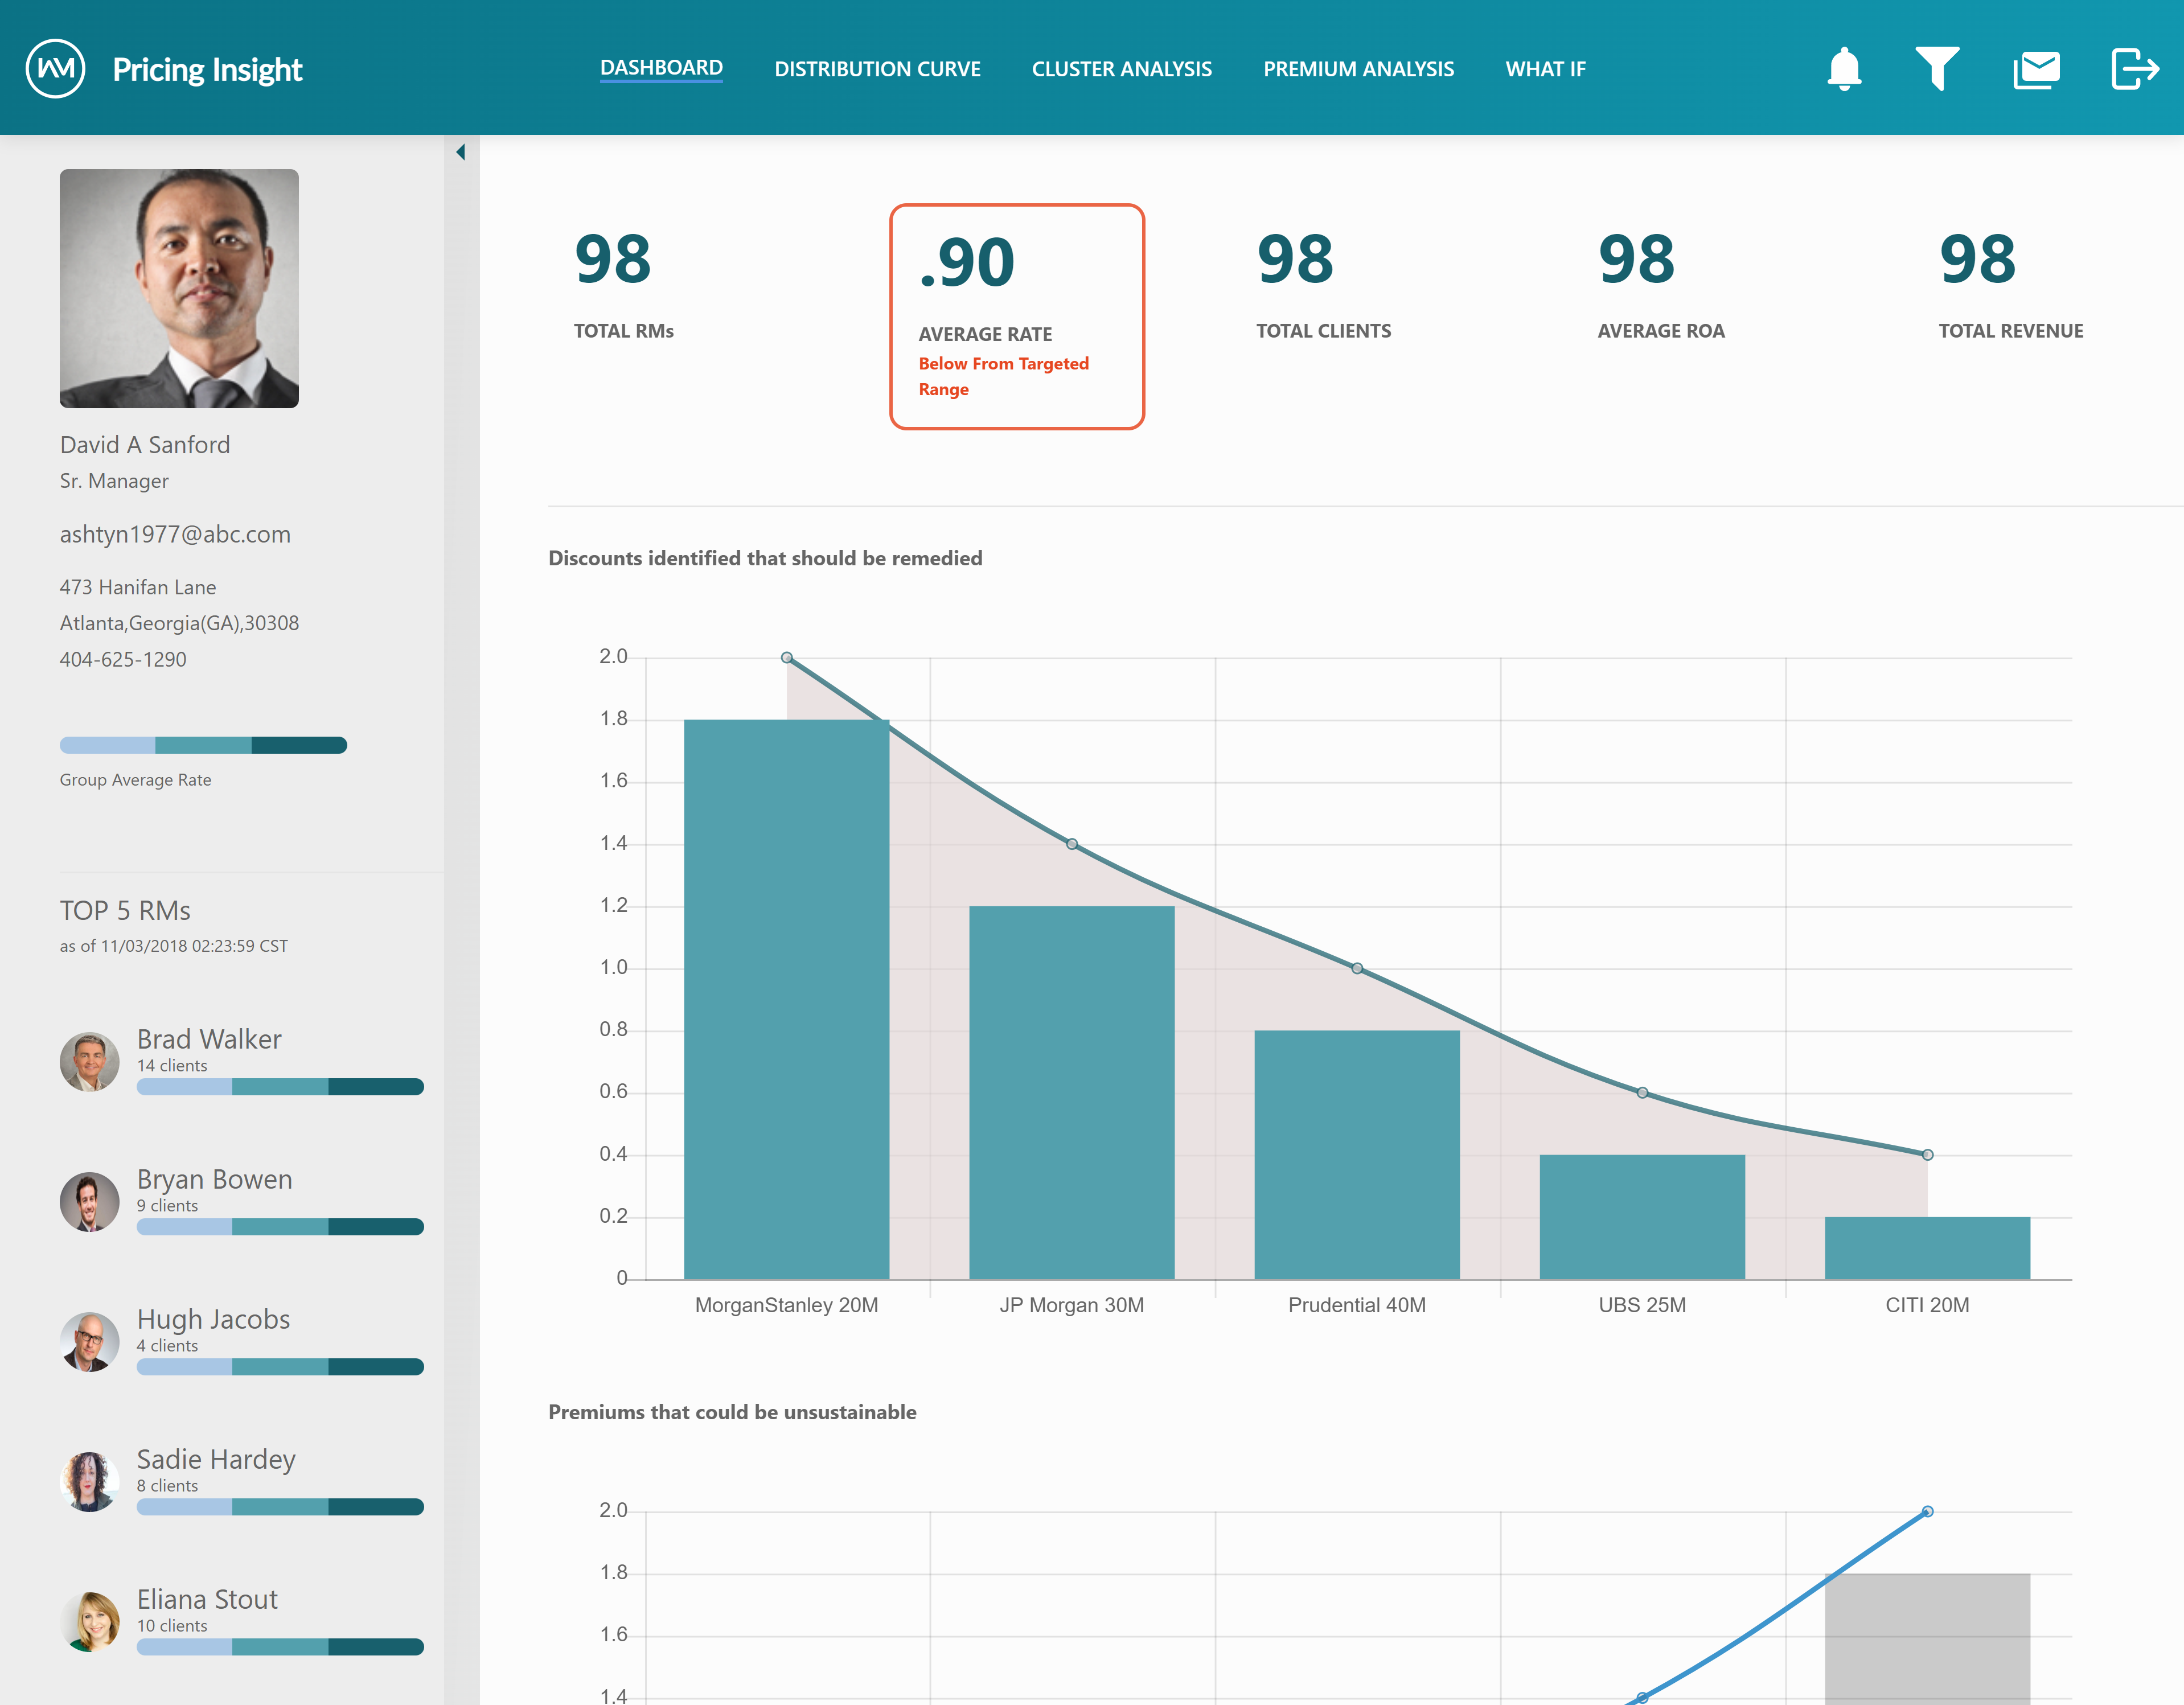Screen dimensions: 2184x1705
Task: Click the line point above CITI 20M
Action: click(1927, 1155)
